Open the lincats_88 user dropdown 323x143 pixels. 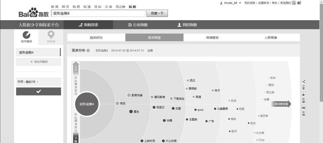tap(233, 3)
